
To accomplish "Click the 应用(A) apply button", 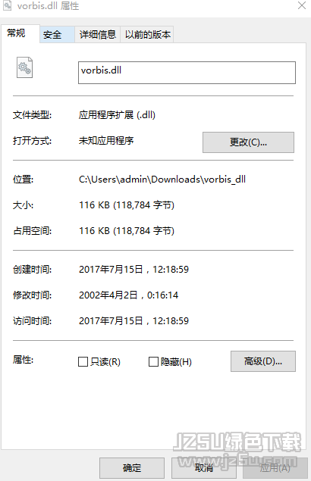I will pyautogui.click(x=275, y=468).
